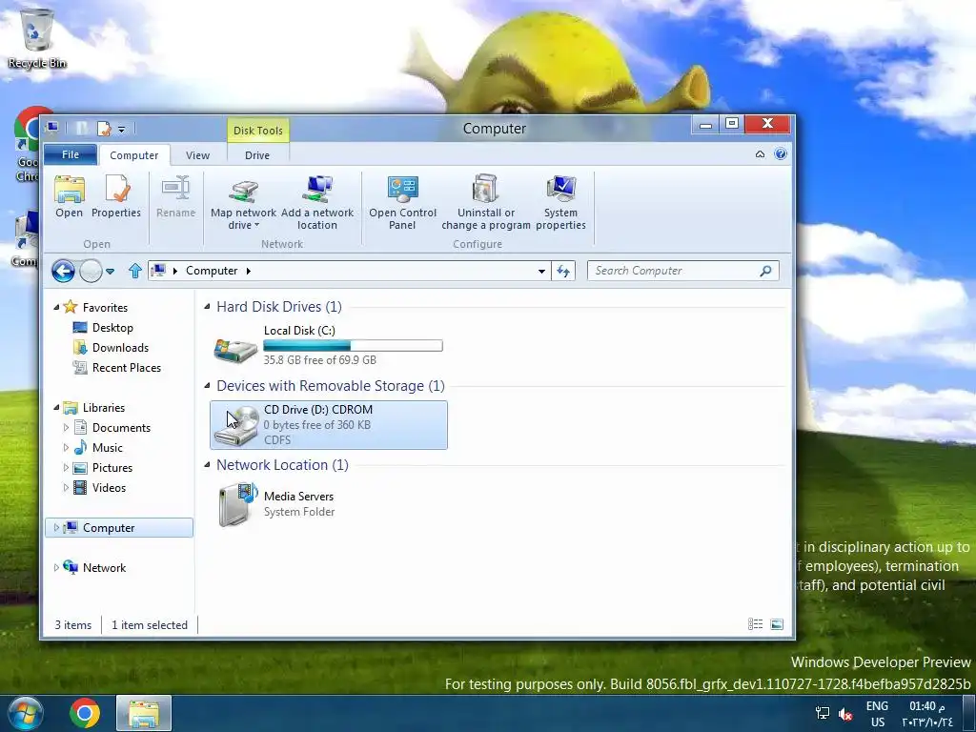Click the Local Disk C: usage bar
976x732 pixels.
coord(353,345)
